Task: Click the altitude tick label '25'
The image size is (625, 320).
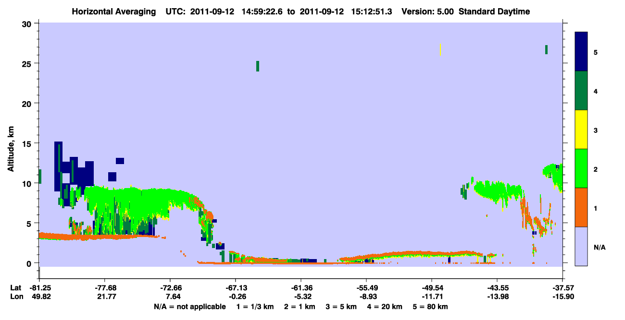Action: 27,63
